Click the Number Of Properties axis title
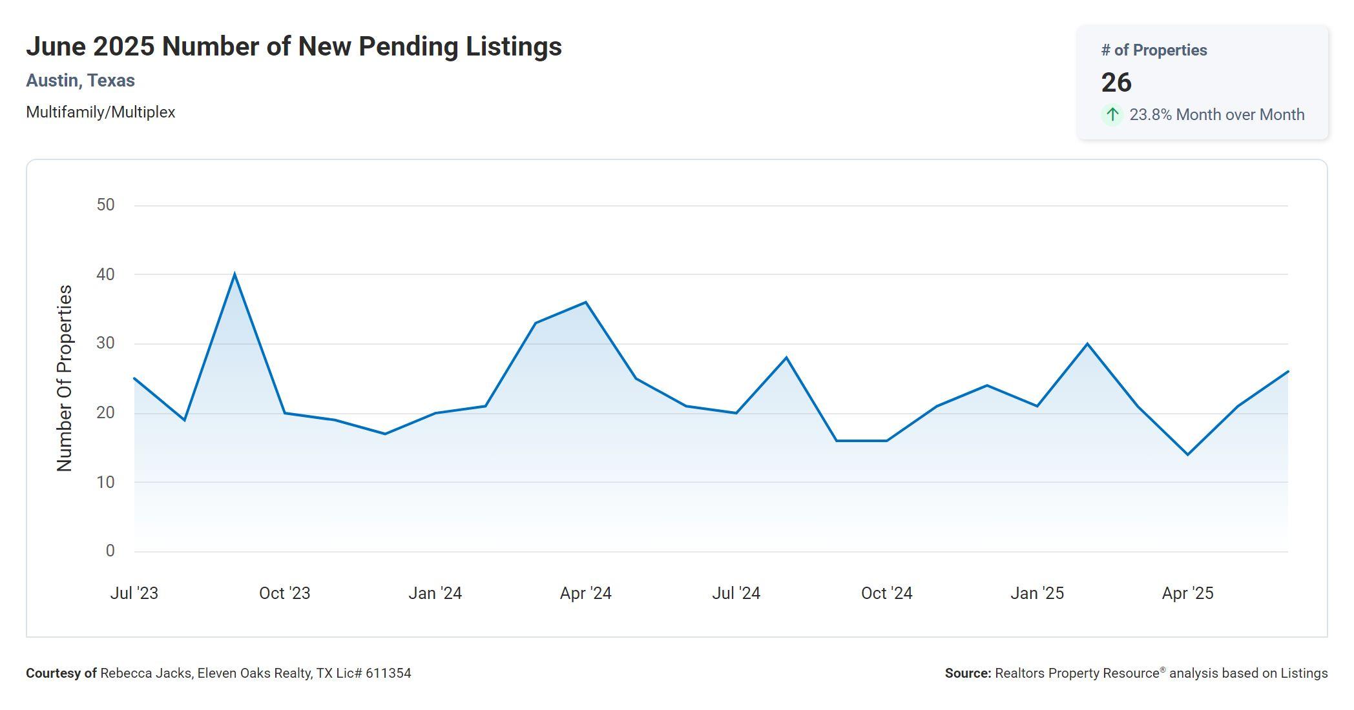Screen dimensions: 1354x710 (65, 378)
